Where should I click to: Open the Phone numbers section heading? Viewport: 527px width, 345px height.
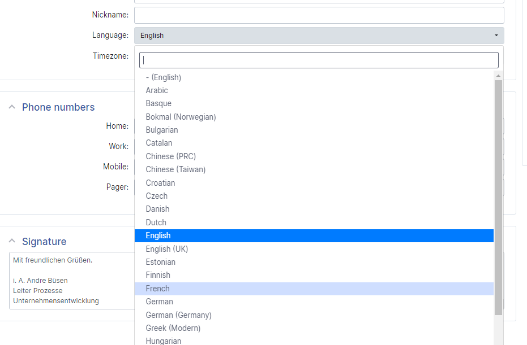click(58, 107)
